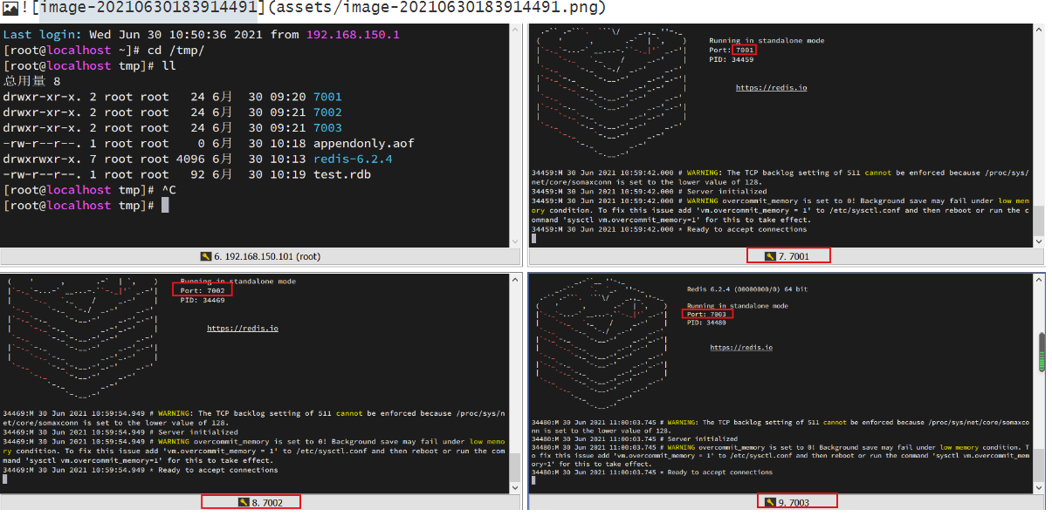Click the 7003 directory name in the listing
This screenshot has height=523, width=1052.
click(x=327, y=128)
